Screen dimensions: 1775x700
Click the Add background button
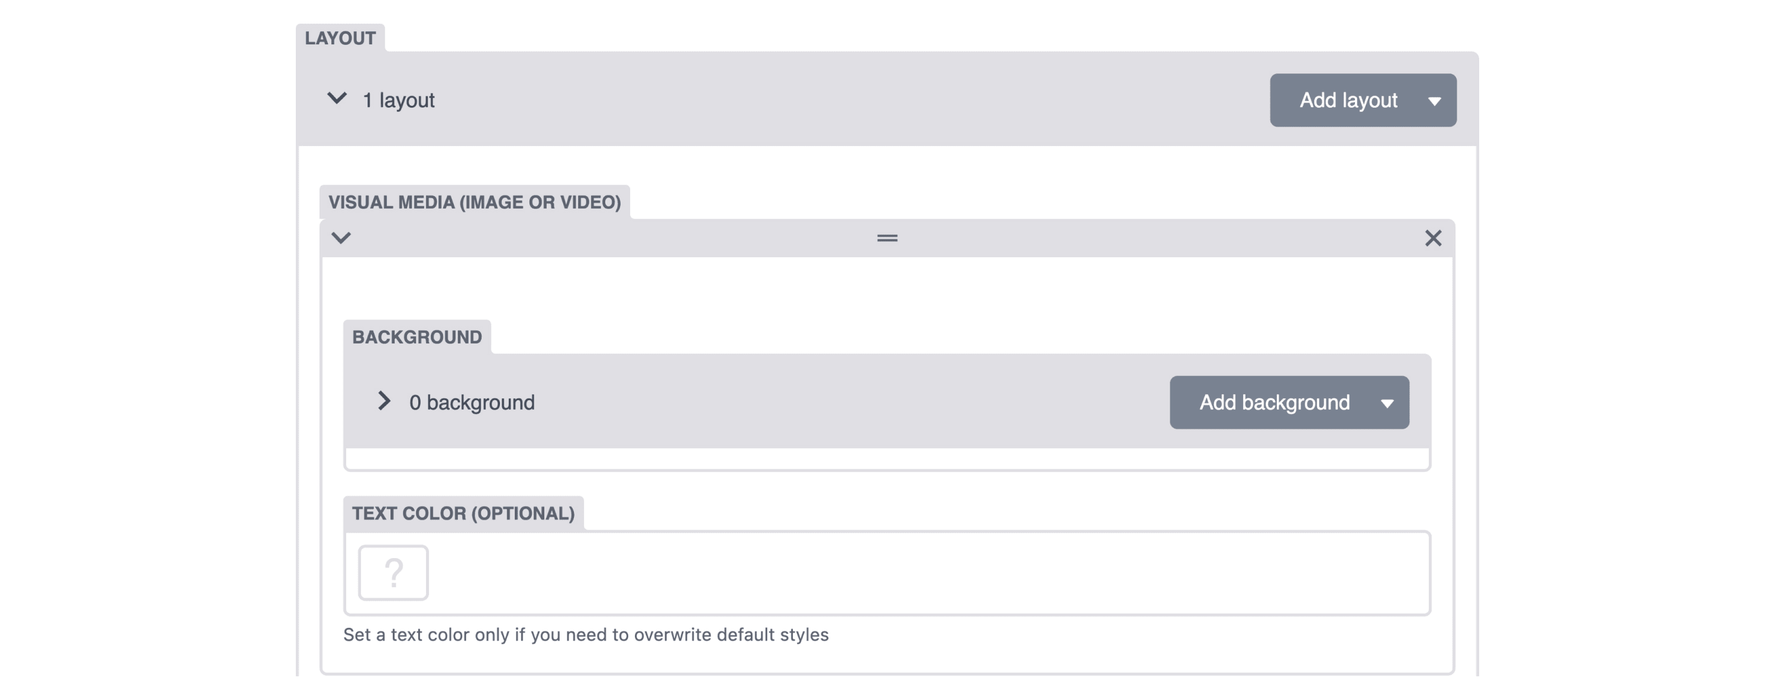tap(1274, 403)
